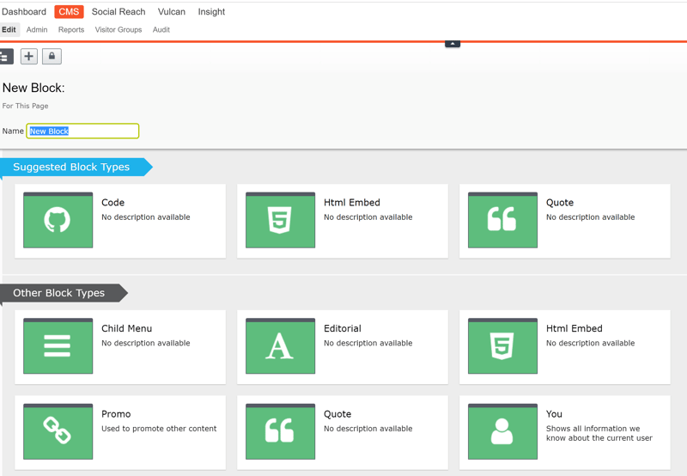Switch to the Social Reach menu
The height and width of the screenshot is (476, 687).
[119, 12]
